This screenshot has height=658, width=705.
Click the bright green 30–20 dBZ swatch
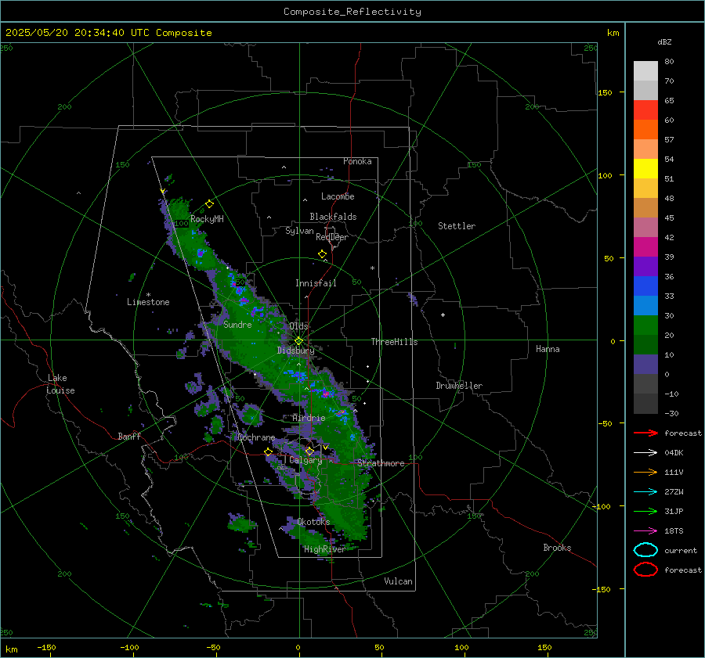click(x=645, y=325)
